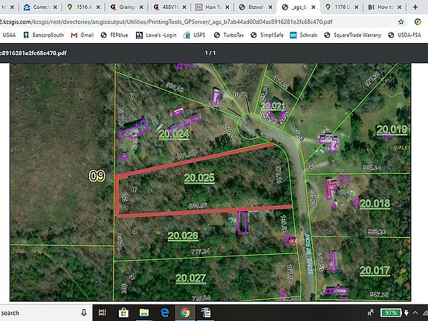Open the document app icon after Chrome
Screen dimensions: 428x321
[x=206, y=313]
